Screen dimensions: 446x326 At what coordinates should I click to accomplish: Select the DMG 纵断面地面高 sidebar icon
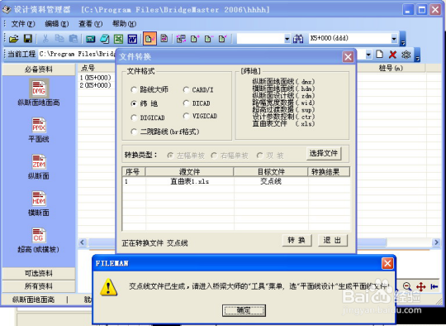click(39, 89)
